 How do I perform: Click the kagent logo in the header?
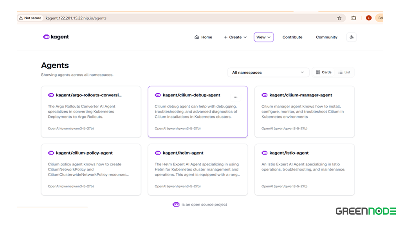point(56,37)
